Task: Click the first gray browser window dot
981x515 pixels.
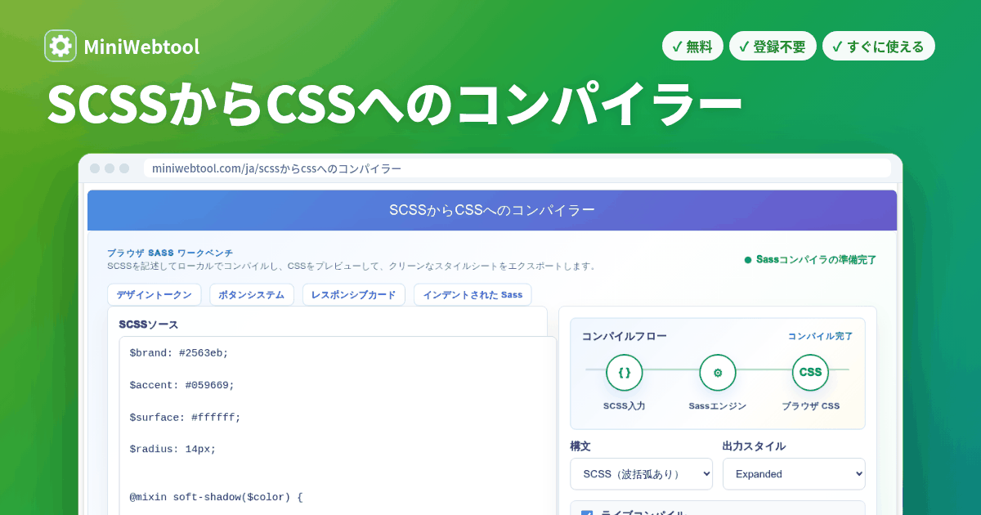Action: point(95,168)
